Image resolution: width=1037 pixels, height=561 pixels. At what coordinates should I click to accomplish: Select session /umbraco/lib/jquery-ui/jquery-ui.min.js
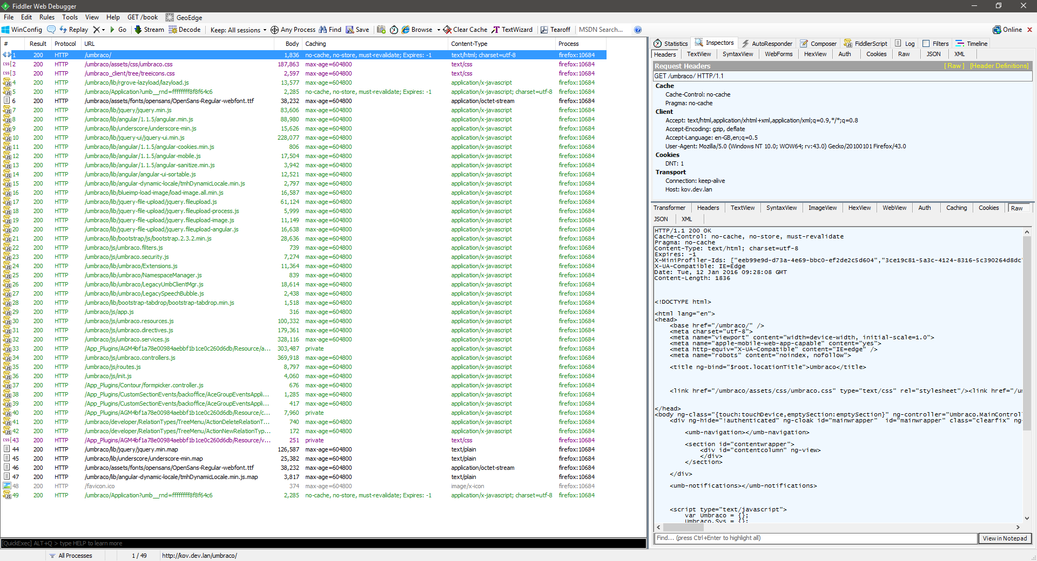(x=304, y=138)
